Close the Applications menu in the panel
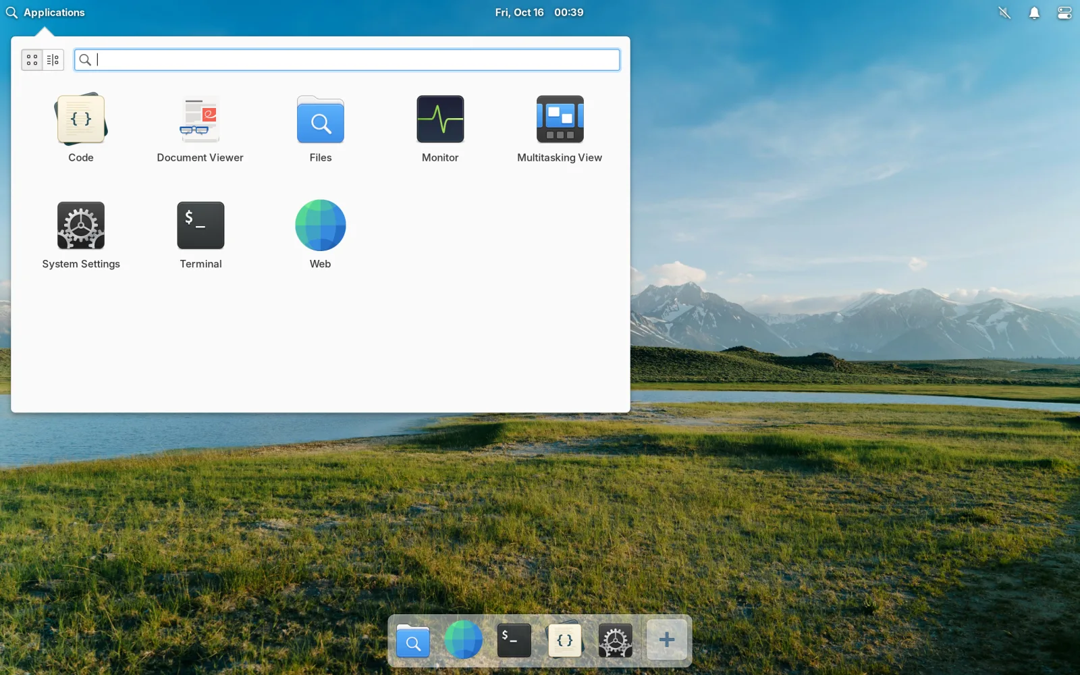 45,12
